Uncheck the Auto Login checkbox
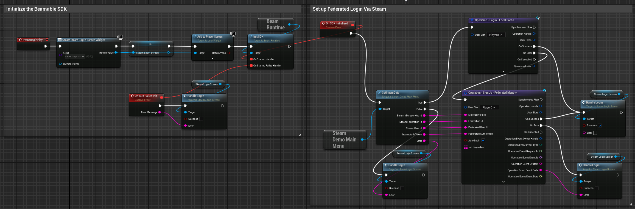The height and width of the screenshot is (209, 635). coord(483,141)
